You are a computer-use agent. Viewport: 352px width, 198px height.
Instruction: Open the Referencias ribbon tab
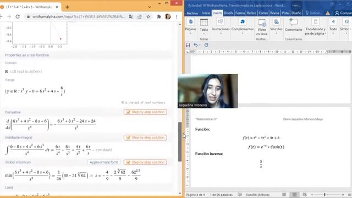252,13
